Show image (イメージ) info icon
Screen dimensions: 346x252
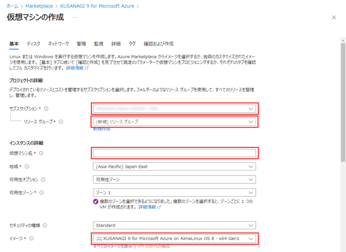click(x=31, y=239)
